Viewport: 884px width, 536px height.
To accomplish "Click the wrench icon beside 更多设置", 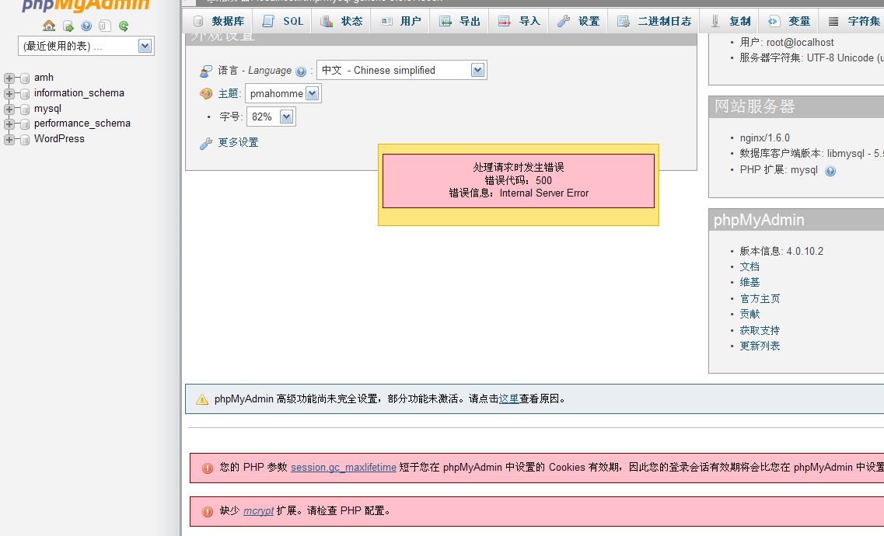I will (x=206, y=143).
